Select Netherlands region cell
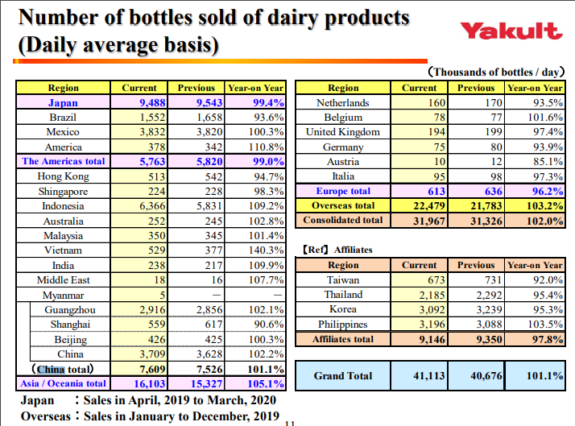 (343, 102)
